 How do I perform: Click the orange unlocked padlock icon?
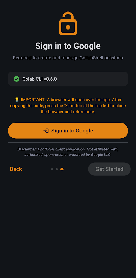pyautogui.click(x=68, y=23)
